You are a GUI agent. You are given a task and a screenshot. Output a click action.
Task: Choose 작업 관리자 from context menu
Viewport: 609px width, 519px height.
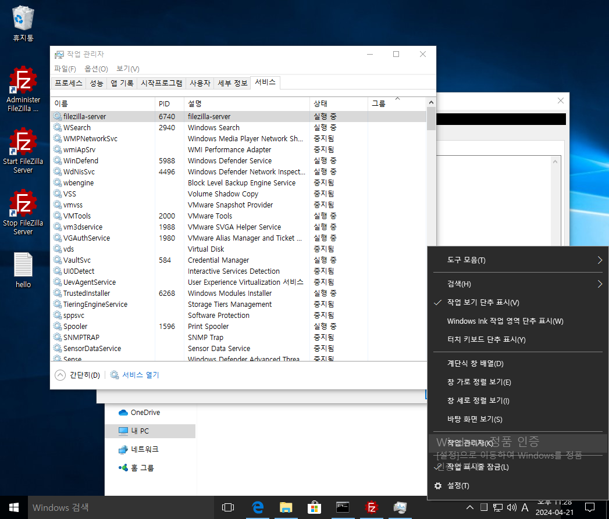coord(518,443)
